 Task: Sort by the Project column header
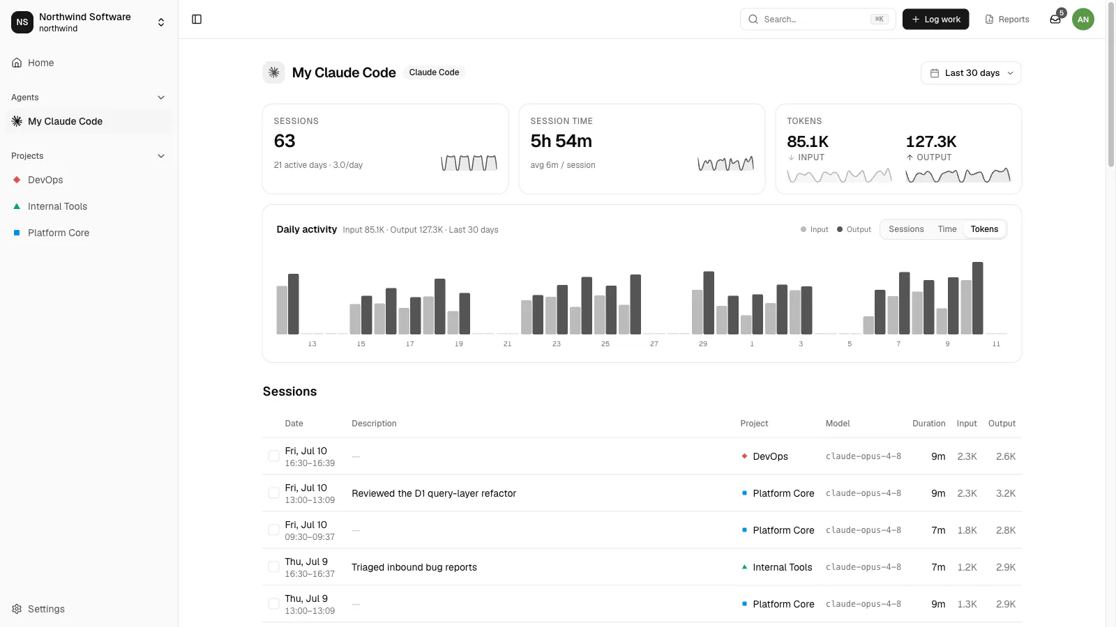point(754,424)
